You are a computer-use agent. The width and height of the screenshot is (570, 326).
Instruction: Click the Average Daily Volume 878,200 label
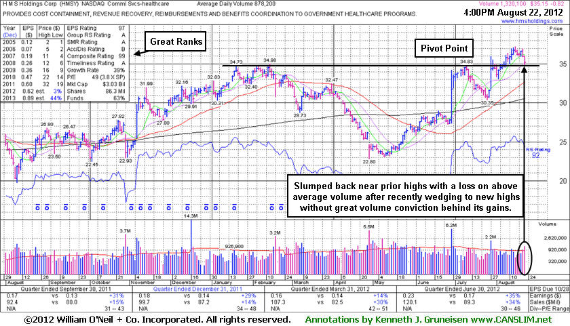[x=236, y=4]
